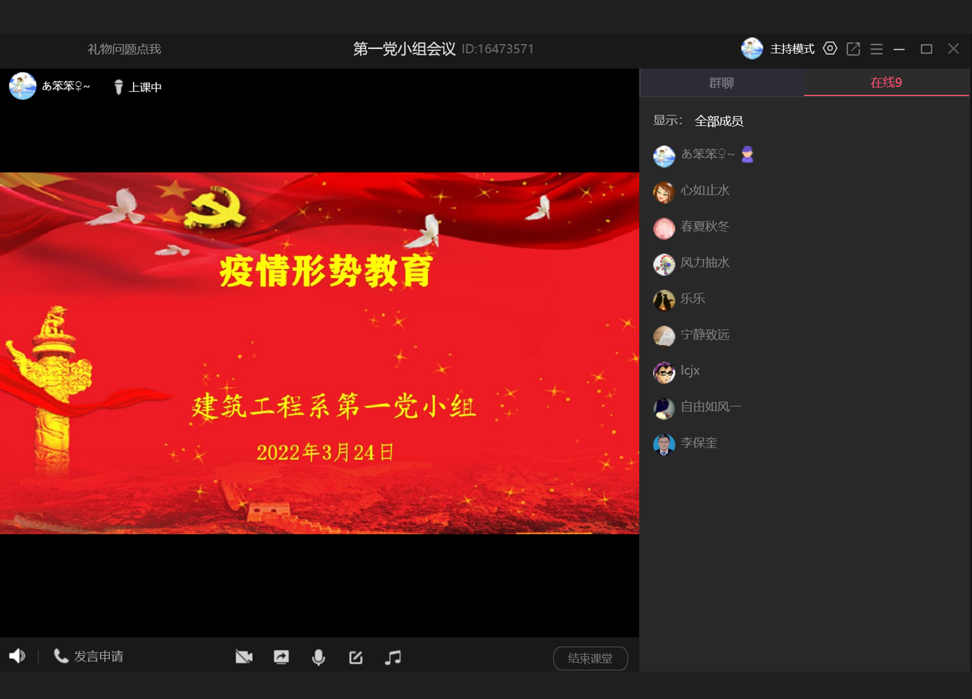The width and height of the screenshot is (972, 699).
Task: Click the host badge icon beside あ笨笨♀~
Action: pyautogui.click(x=748, y=155)
